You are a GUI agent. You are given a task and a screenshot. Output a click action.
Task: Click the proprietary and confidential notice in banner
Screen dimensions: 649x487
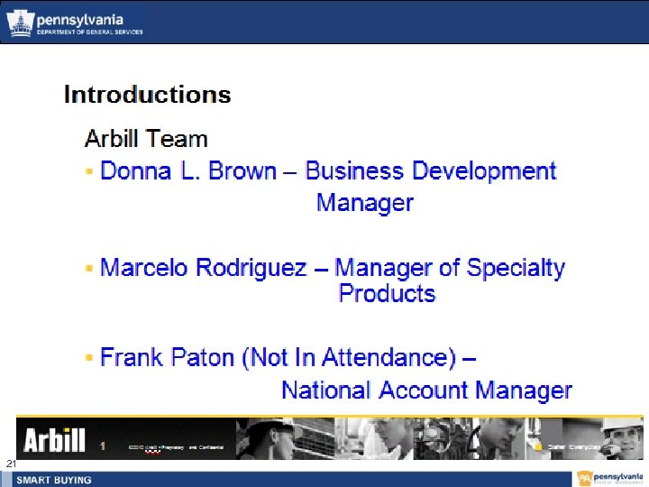tap(177, 447)
